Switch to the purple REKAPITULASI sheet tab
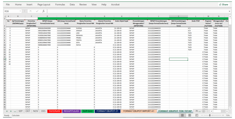This screenshot has width=235, height=119. 71,111
